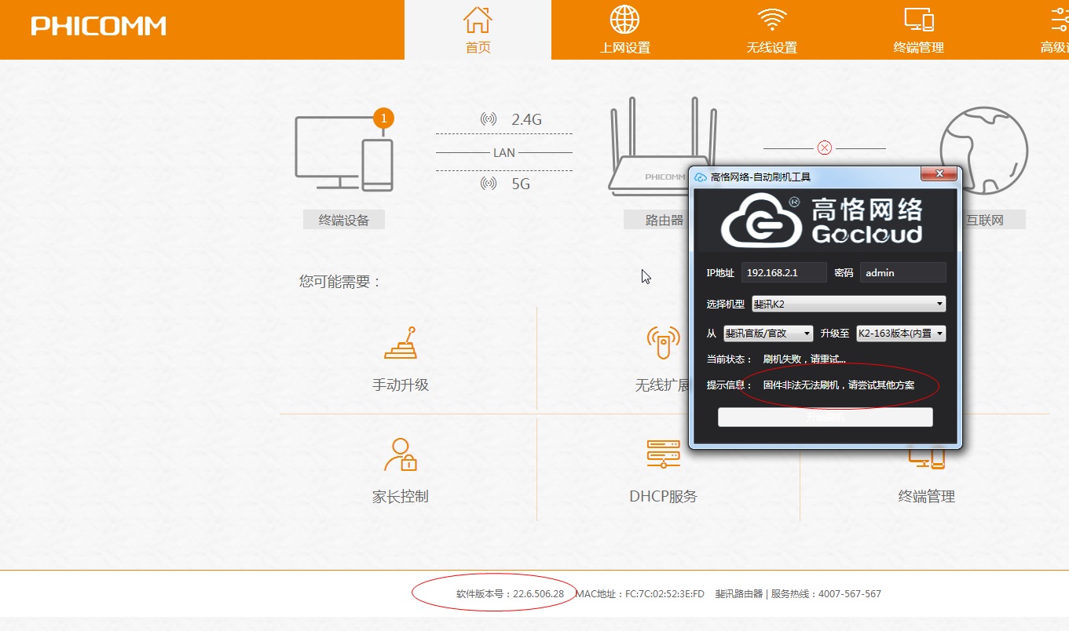Click the home house icon
Image resolution: width=1069 pixels, height=631 pixels.
478,20
